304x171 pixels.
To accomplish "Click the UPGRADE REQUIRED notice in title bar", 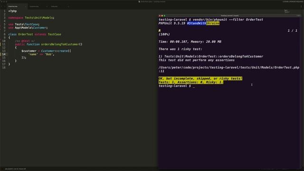I will [x=293, y=1].
